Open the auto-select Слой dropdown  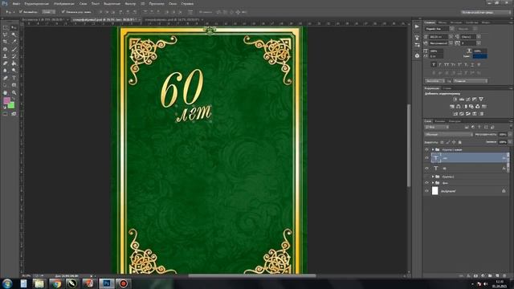point(48,12)
